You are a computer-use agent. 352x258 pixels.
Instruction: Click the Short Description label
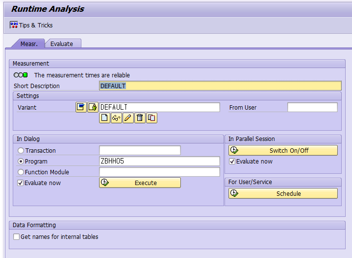(37, 86)
